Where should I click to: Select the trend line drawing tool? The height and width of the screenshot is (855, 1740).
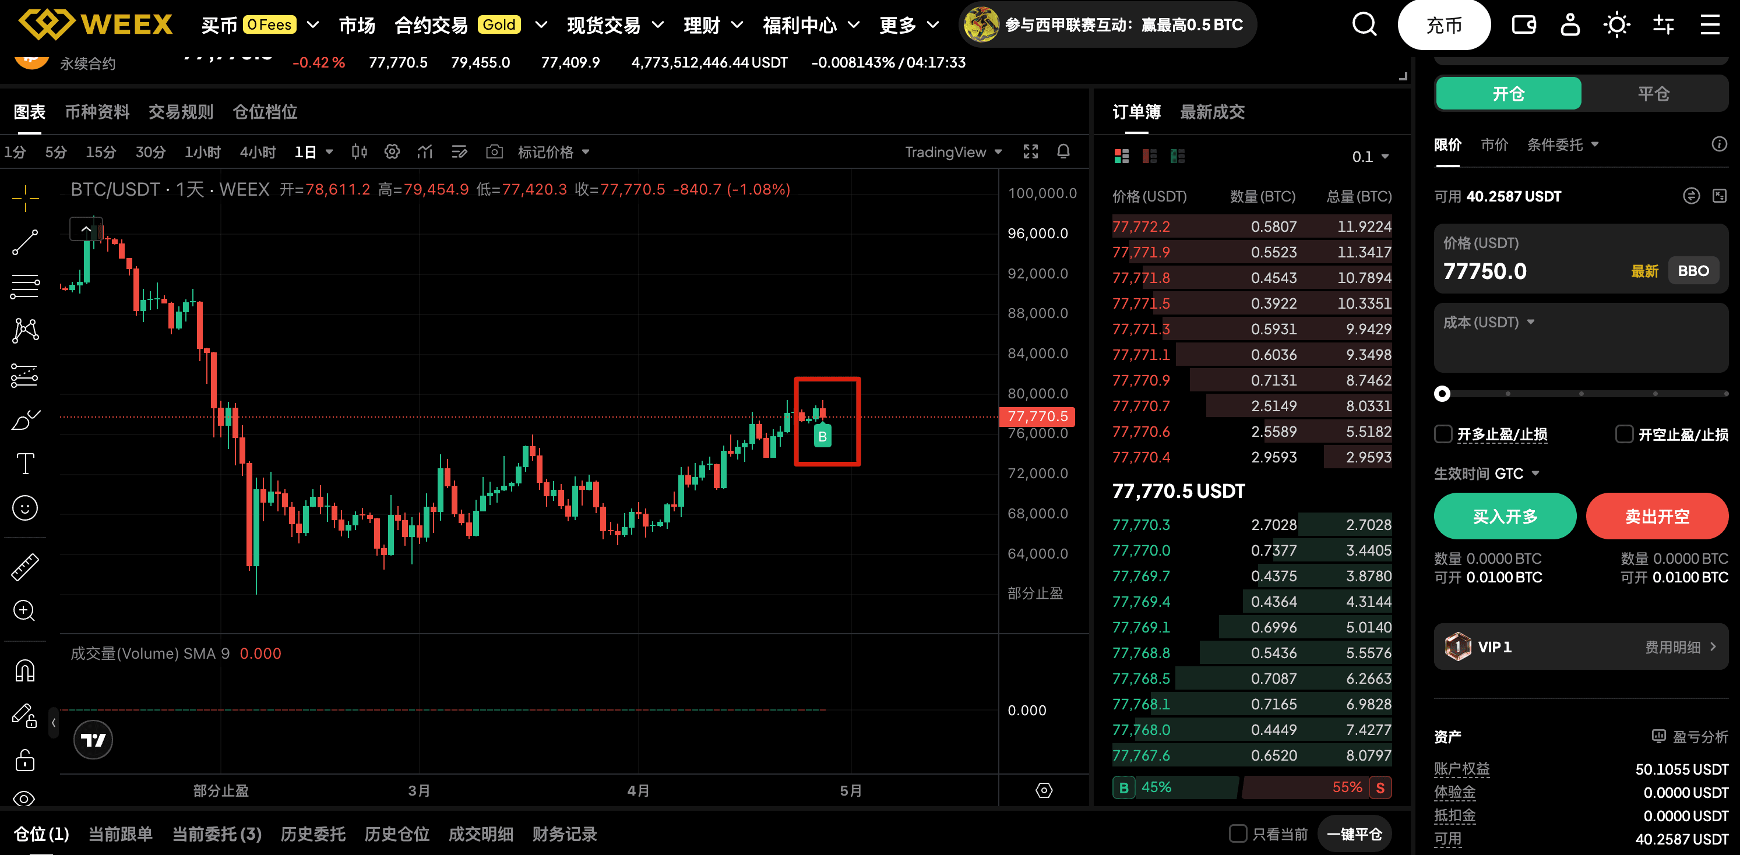pos(25,242)
